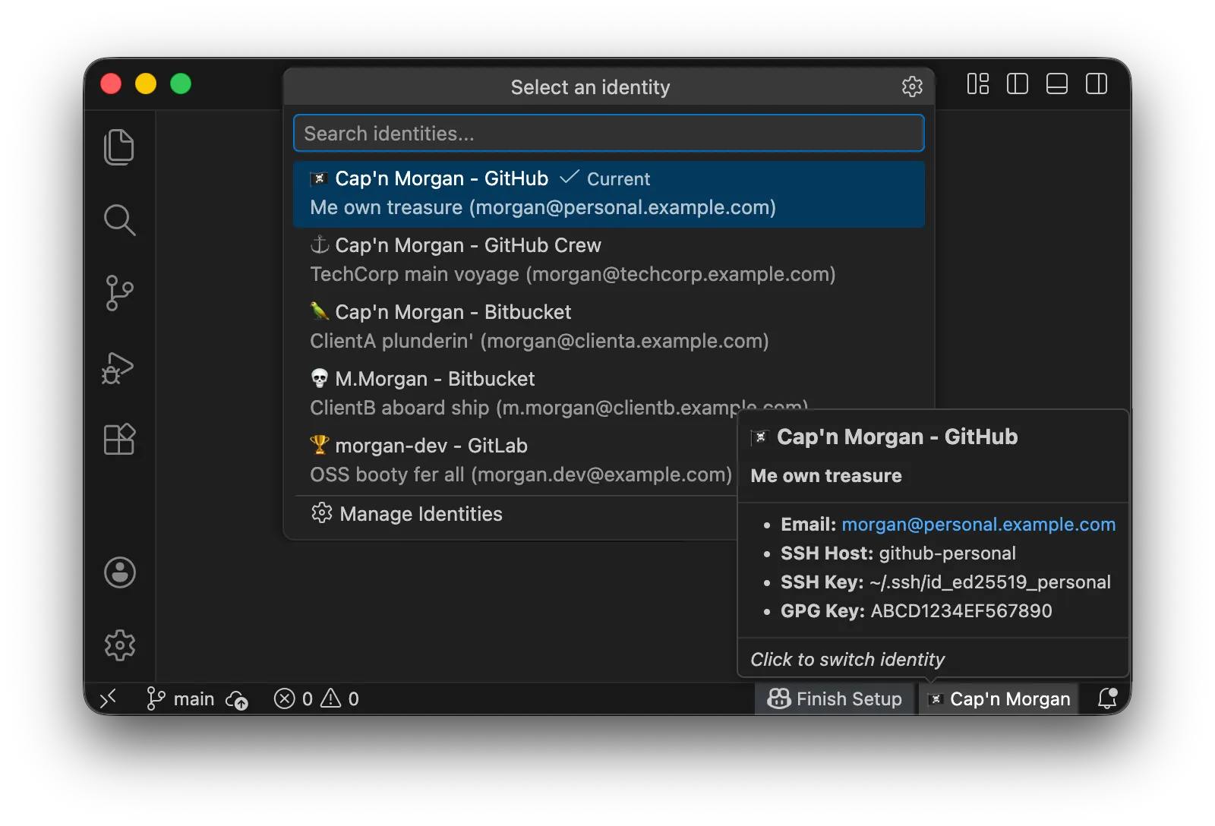The height and width of the screenshot is (826, 1215).
Task: Open Manage Identities entry
Action: tap(516, 514)
